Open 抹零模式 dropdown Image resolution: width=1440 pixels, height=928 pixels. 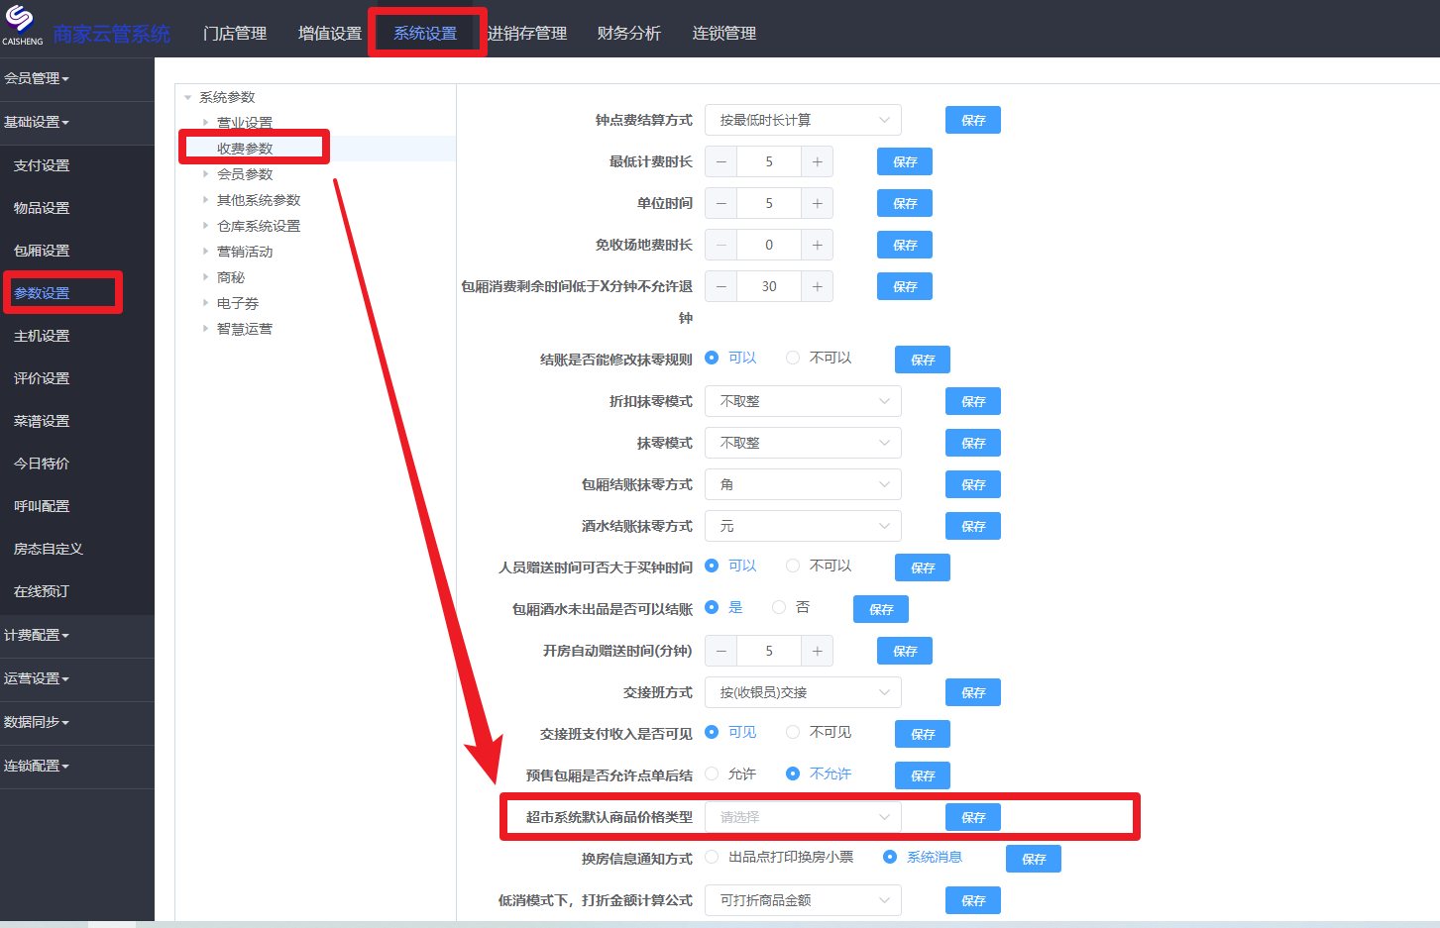tap(803, 443)
